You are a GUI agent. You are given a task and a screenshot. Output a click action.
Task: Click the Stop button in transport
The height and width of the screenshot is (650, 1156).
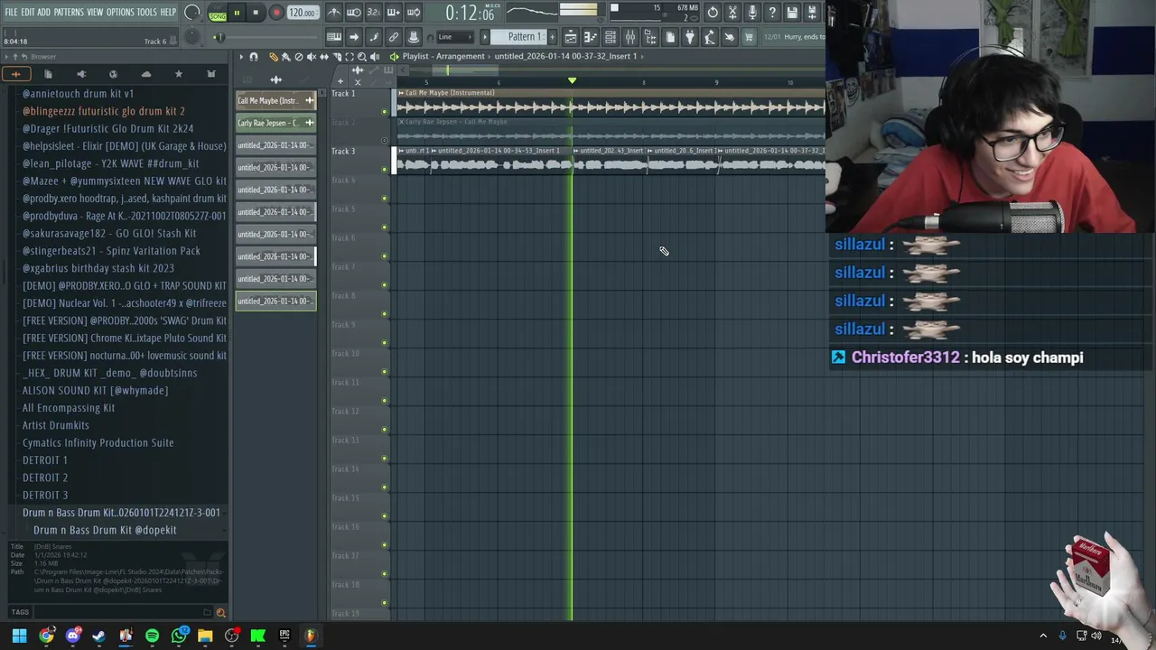click(256, 13)
